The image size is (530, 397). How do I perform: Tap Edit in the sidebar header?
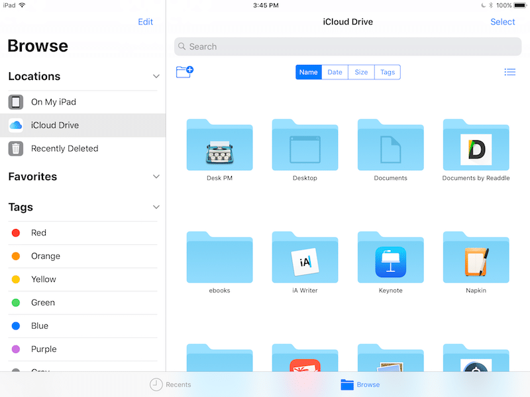[145, 22]
